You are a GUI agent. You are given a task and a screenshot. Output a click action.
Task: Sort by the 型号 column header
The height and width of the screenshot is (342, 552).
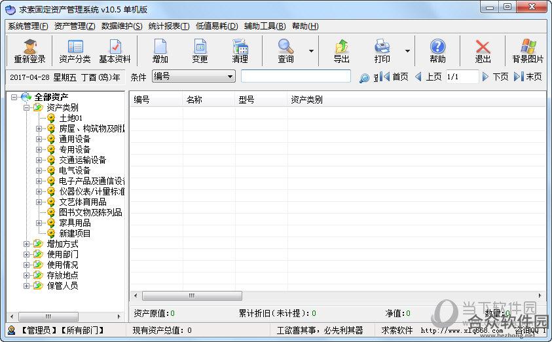coord(261,100)
